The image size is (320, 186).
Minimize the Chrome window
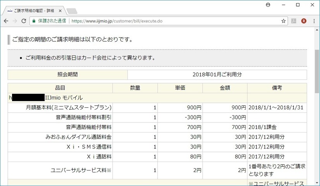284,5
